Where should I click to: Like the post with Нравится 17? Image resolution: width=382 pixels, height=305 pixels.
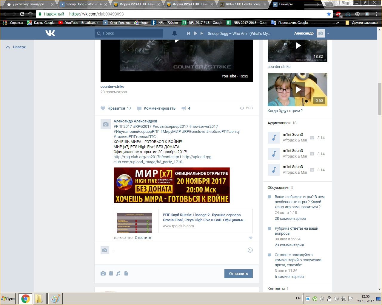click(116, 108)
